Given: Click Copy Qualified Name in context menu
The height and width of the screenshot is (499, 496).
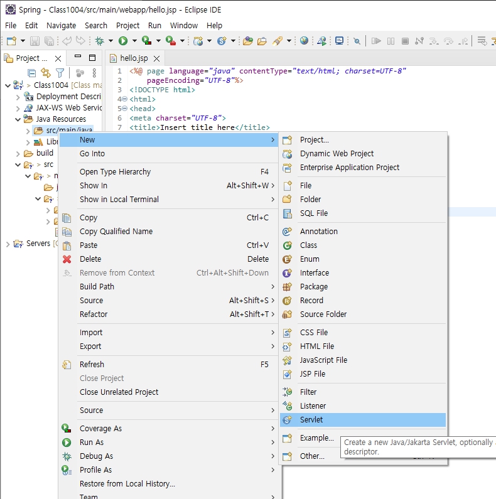Looking at the screenshot, I should click(x=169, y=232).
